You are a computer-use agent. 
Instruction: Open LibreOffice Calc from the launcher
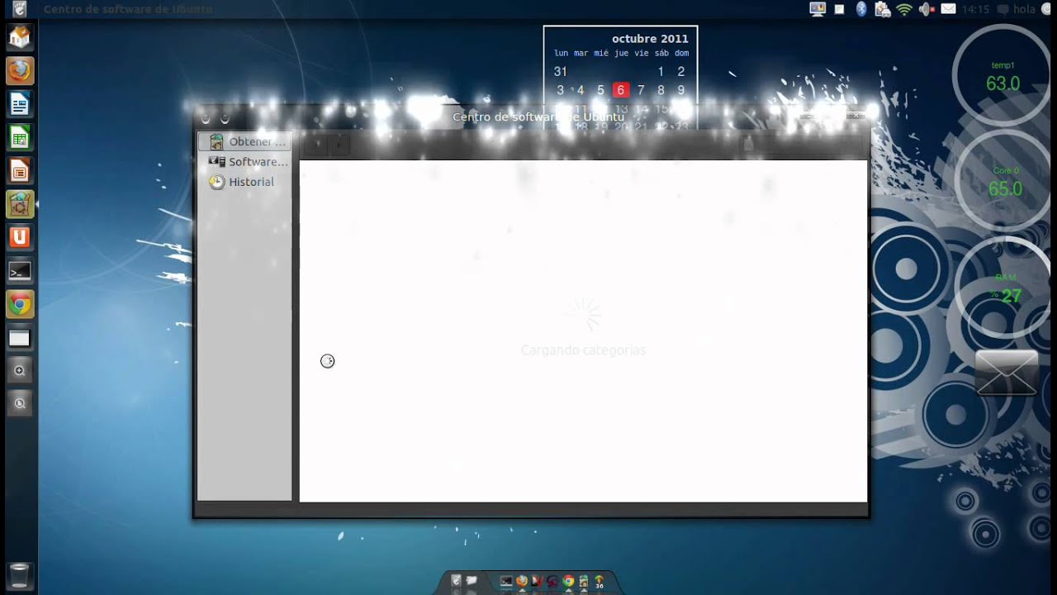(20, 137)
